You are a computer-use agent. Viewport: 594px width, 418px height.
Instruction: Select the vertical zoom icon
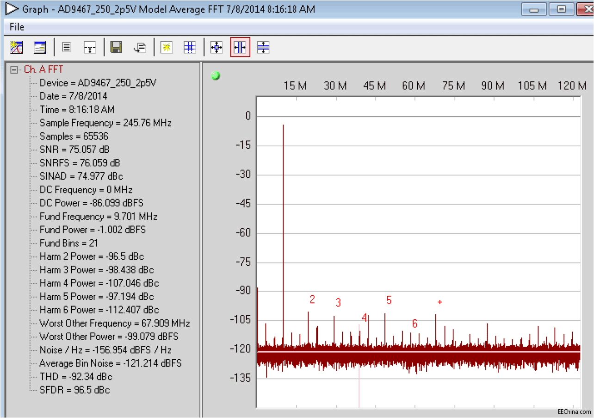tap(263, 47)
